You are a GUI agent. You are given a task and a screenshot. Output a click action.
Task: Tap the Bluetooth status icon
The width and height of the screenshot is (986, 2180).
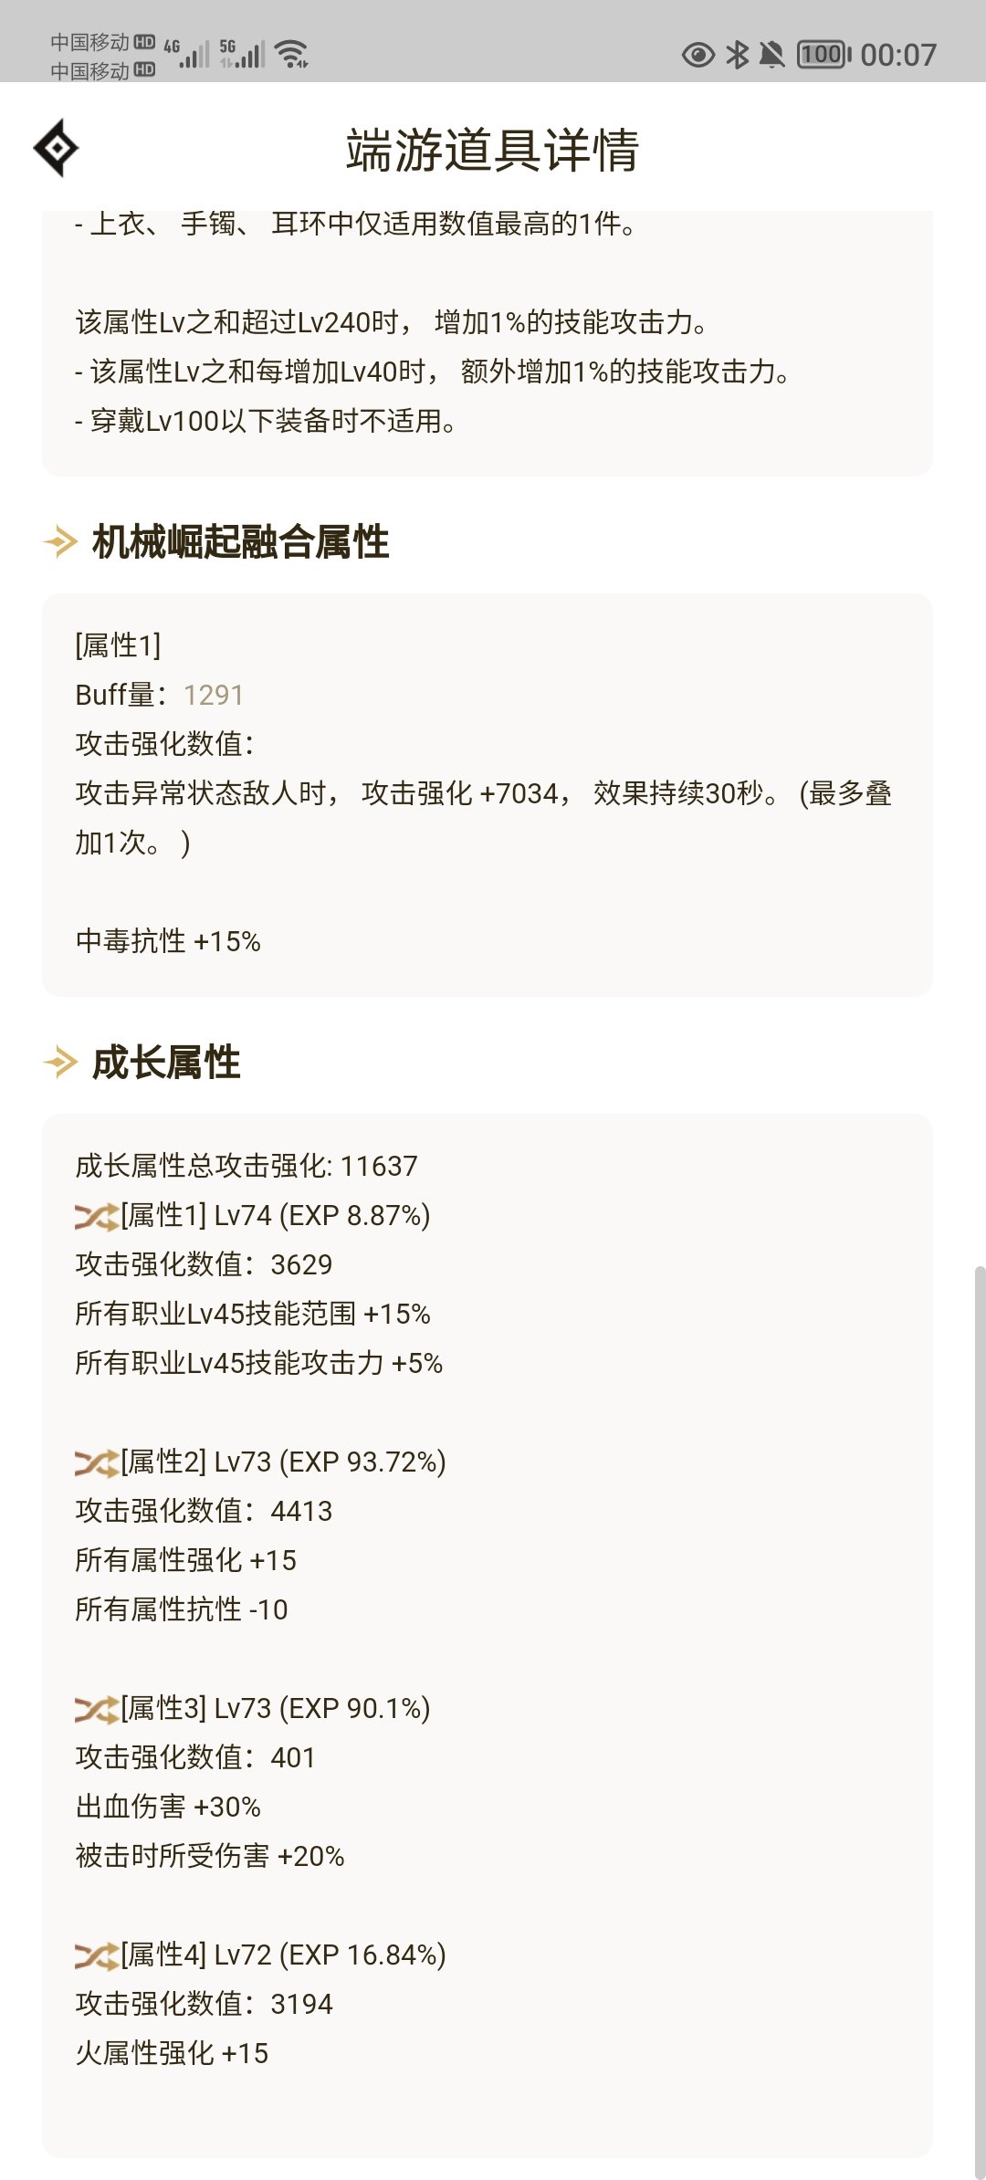coord(737,55)
